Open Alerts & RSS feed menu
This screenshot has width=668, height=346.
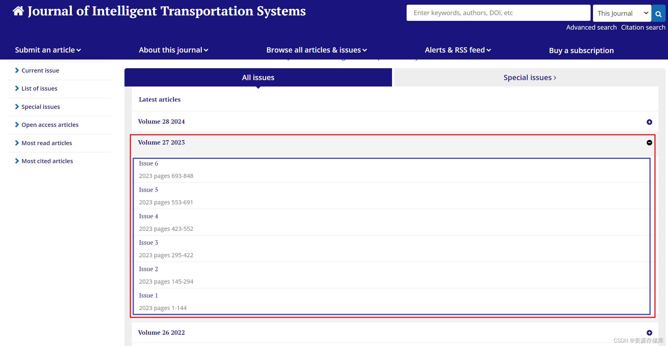pyautogui.click(x=457, y=50)
